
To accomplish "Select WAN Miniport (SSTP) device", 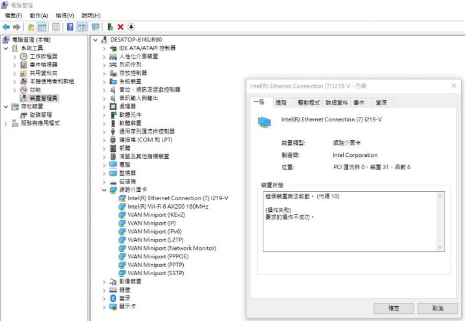I will point(156,273).
